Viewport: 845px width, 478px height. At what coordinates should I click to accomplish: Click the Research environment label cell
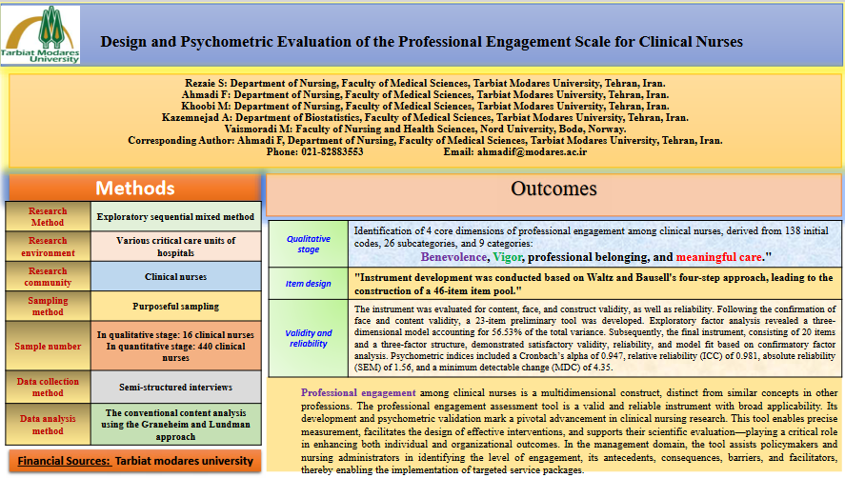tap(49, 247)
